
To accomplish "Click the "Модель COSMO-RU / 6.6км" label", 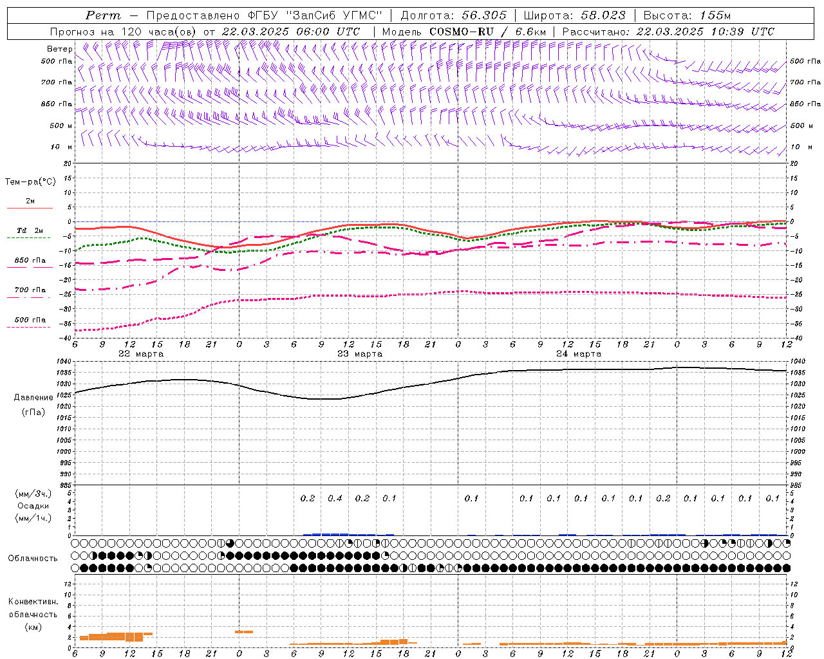I will [x=464, y=32].
